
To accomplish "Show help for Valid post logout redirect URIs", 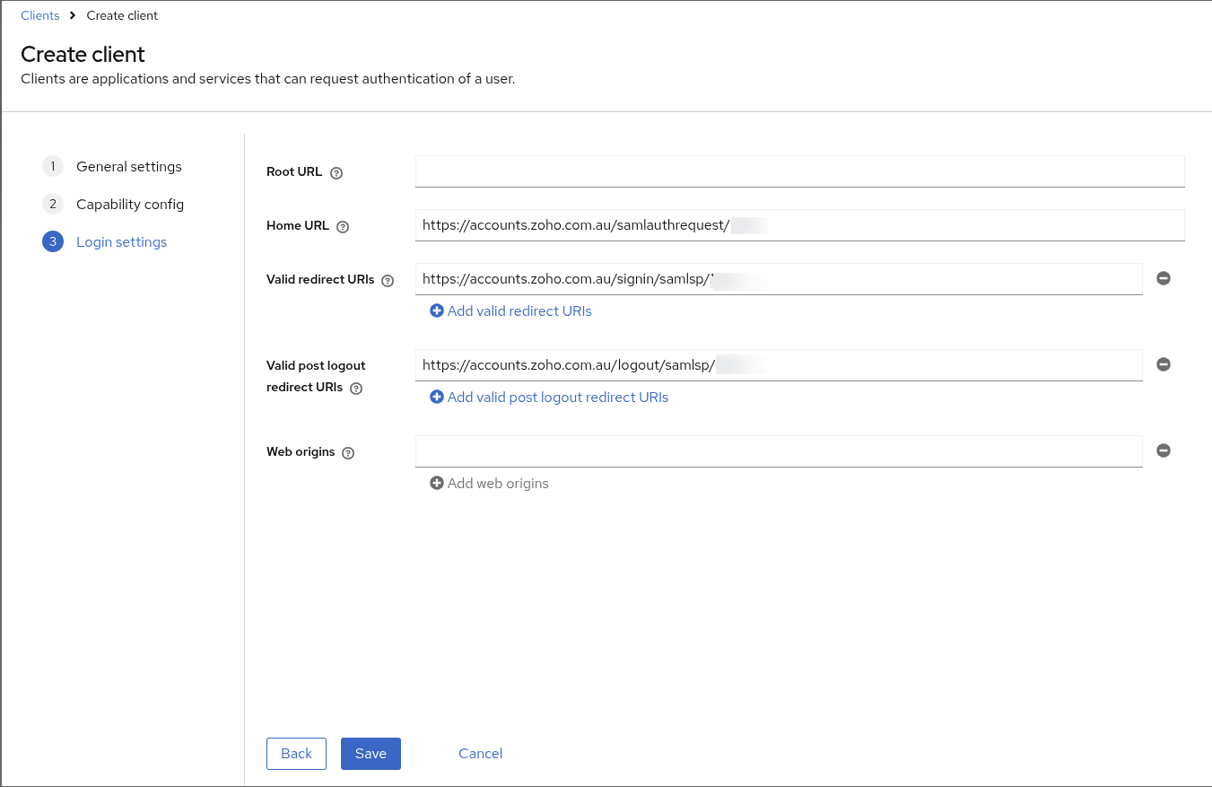I will pyautogui.click(x=356, y=389).
